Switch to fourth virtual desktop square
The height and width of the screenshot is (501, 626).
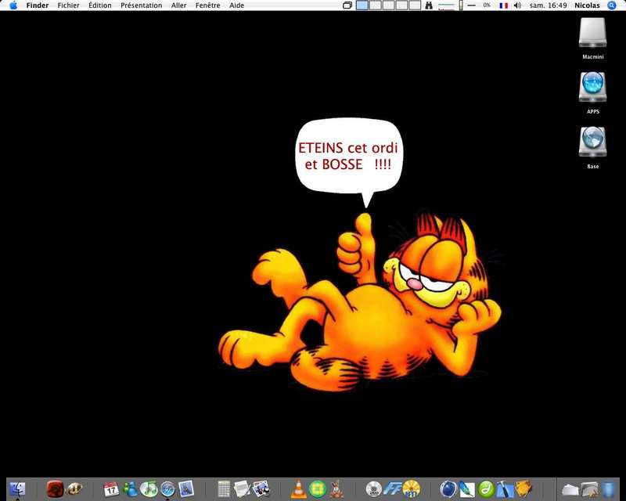click(x=401, y=5)
